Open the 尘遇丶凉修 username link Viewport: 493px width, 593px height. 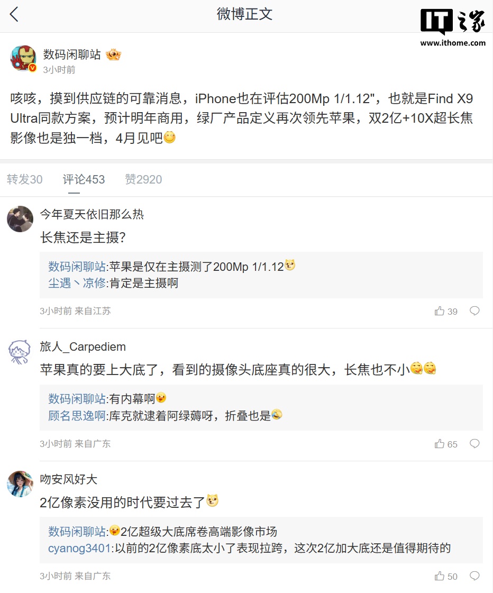point(76,283)
